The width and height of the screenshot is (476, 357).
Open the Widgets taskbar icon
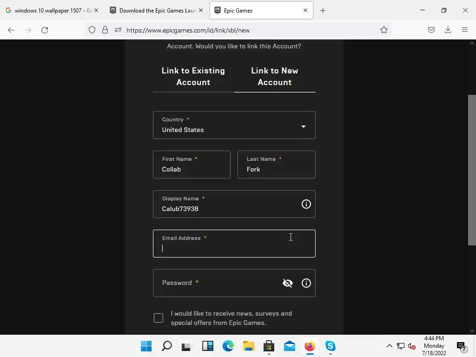tap(208, 346)
